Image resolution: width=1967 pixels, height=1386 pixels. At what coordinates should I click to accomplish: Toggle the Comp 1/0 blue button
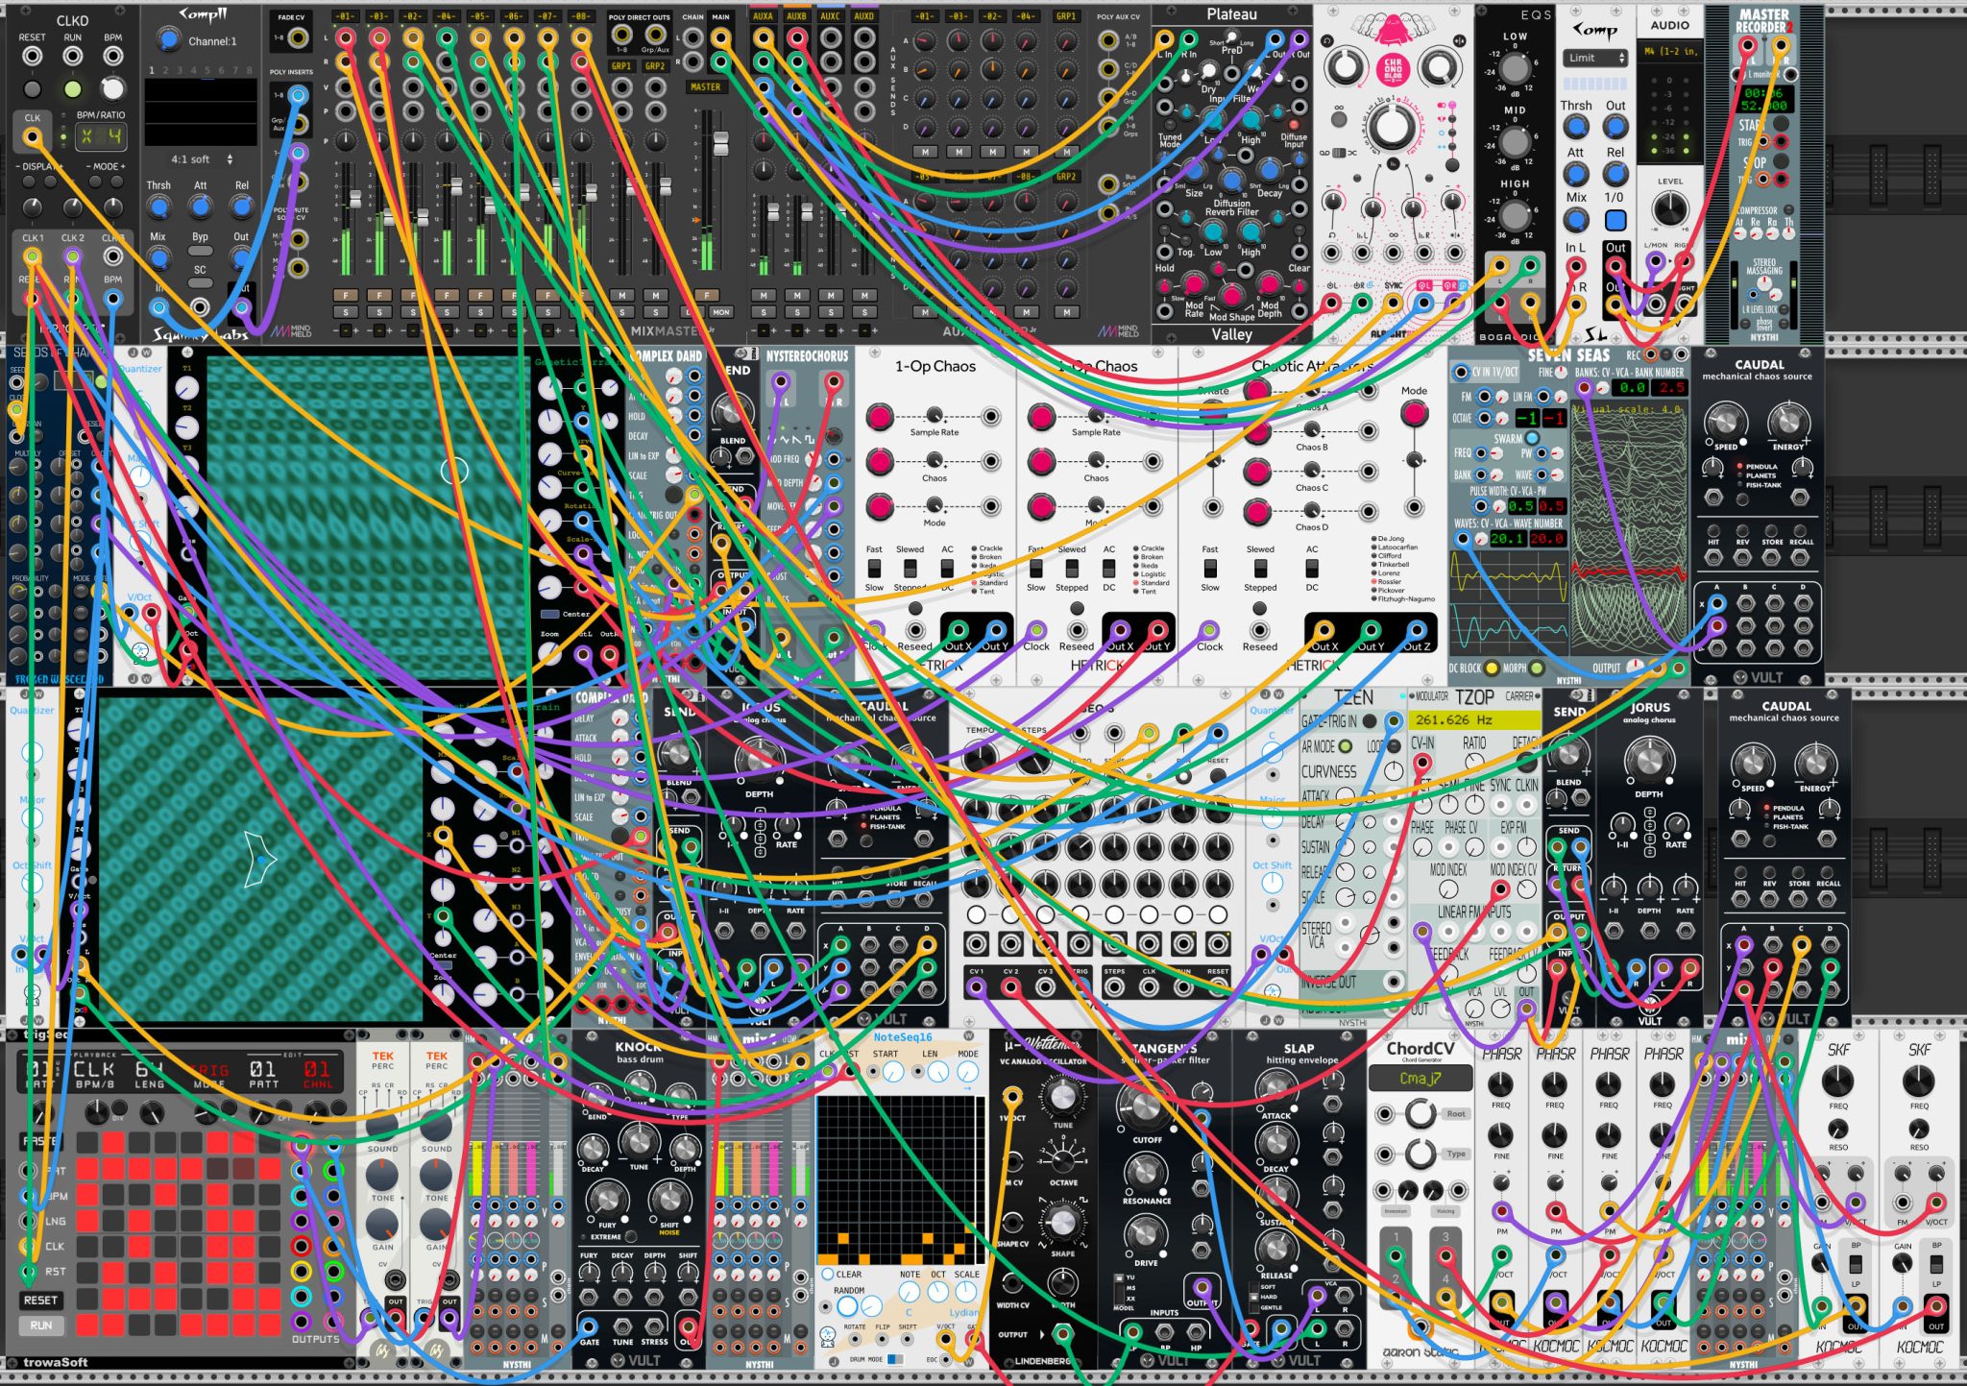point(1615,220)
